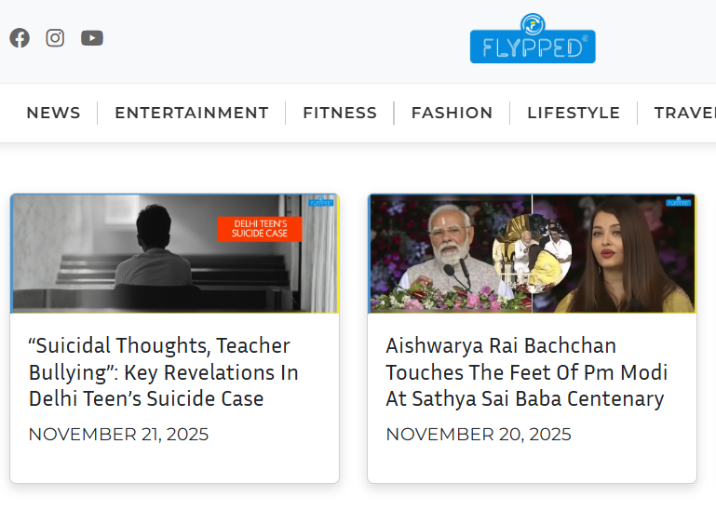Click the November 20, 2025 date

point(478,435)
